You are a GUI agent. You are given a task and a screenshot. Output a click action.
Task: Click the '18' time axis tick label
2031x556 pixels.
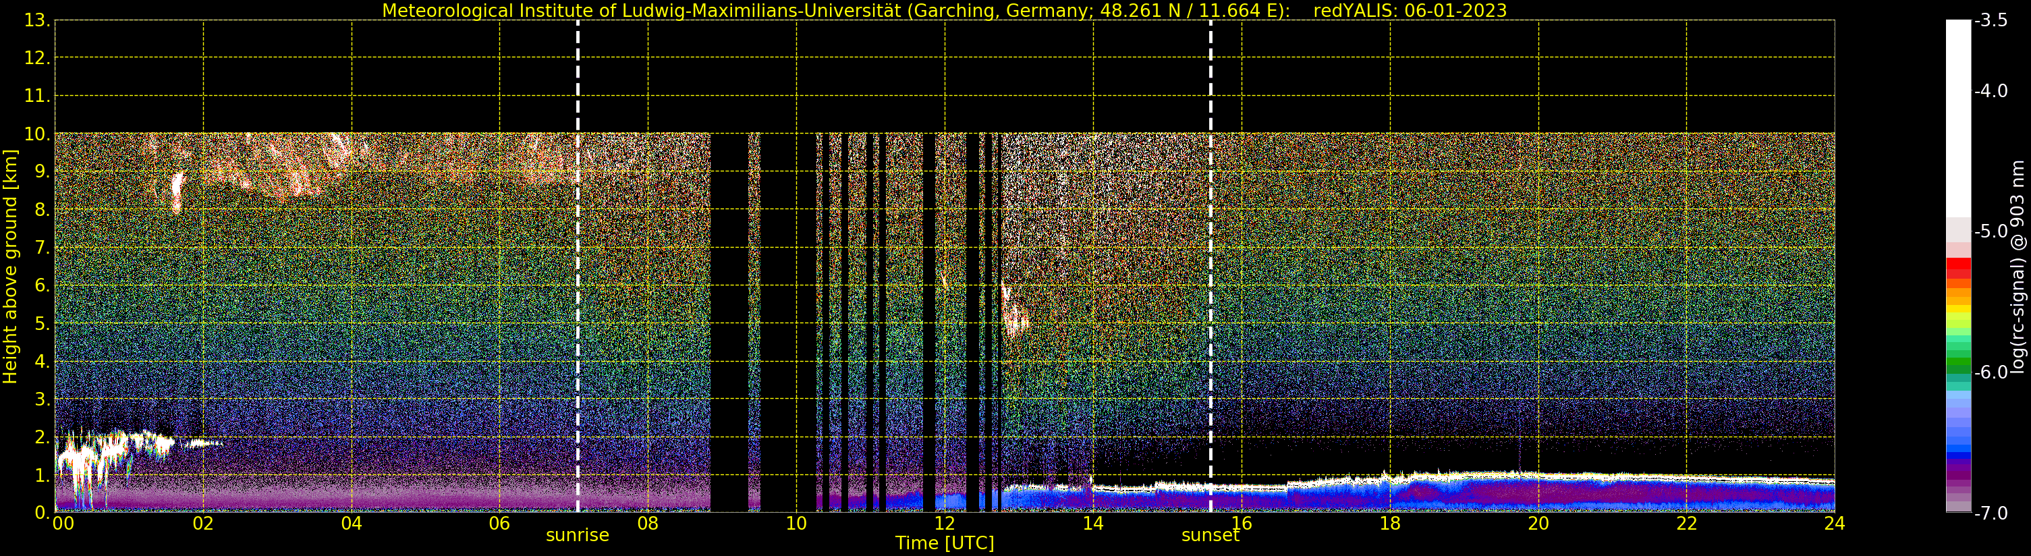click(1390, 524)
